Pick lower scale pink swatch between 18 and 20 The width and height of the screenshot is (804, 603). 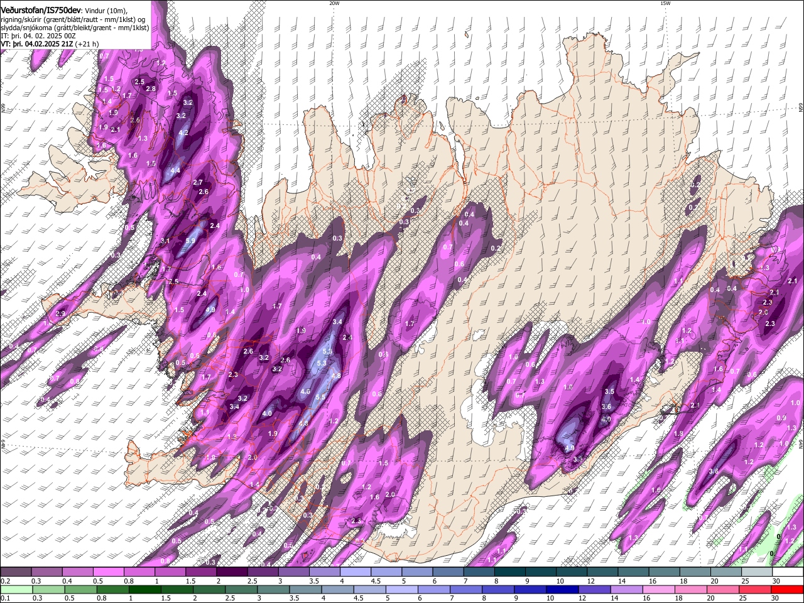coord(691,589)
